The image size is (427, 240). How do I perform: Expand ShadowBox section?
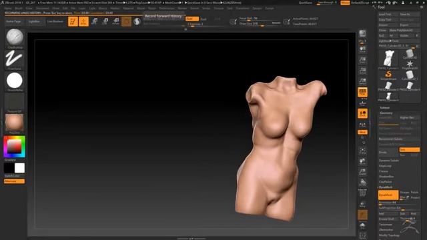tap(386, 176)
